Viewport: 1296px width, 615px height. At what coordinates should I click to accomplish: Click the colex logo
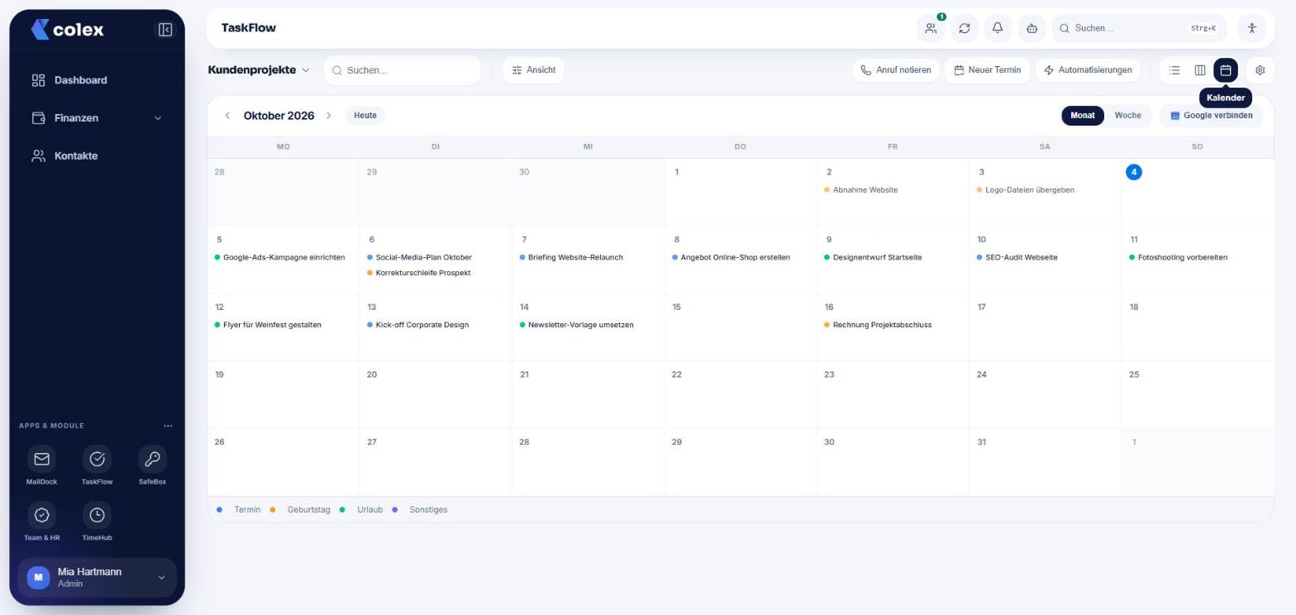(x=67, y=30)
